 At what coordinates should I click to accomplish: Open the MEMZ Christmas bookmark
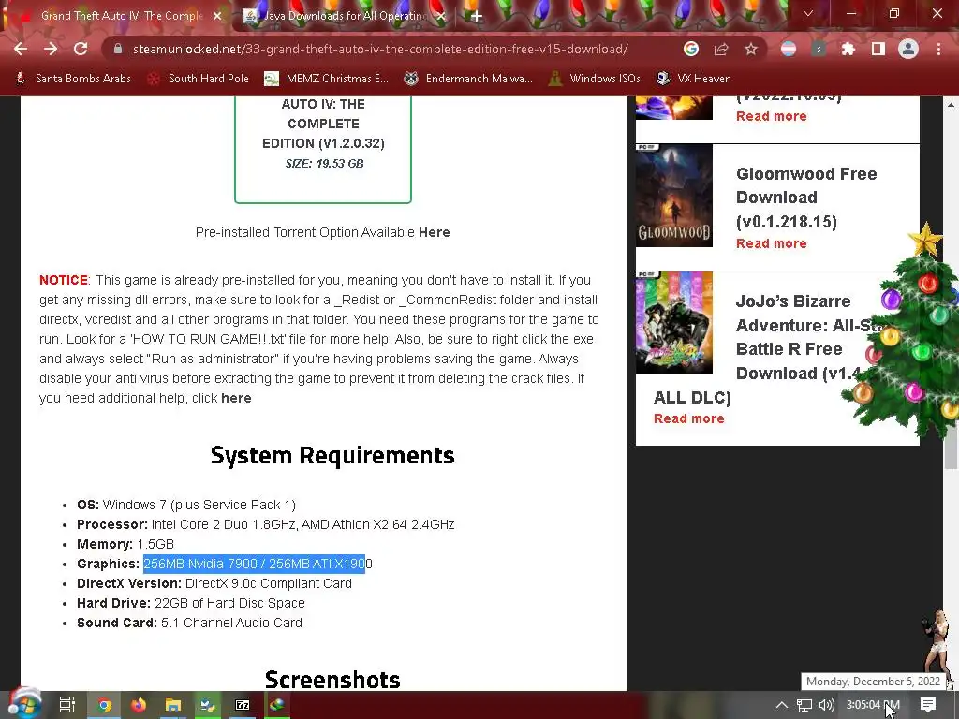tap(326, 79)
